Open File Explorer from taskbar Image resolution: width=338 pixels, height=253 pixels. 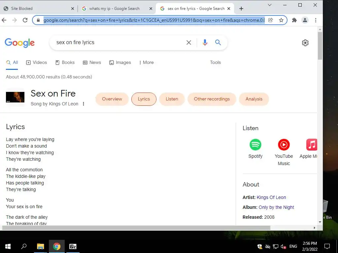(40, 246)
